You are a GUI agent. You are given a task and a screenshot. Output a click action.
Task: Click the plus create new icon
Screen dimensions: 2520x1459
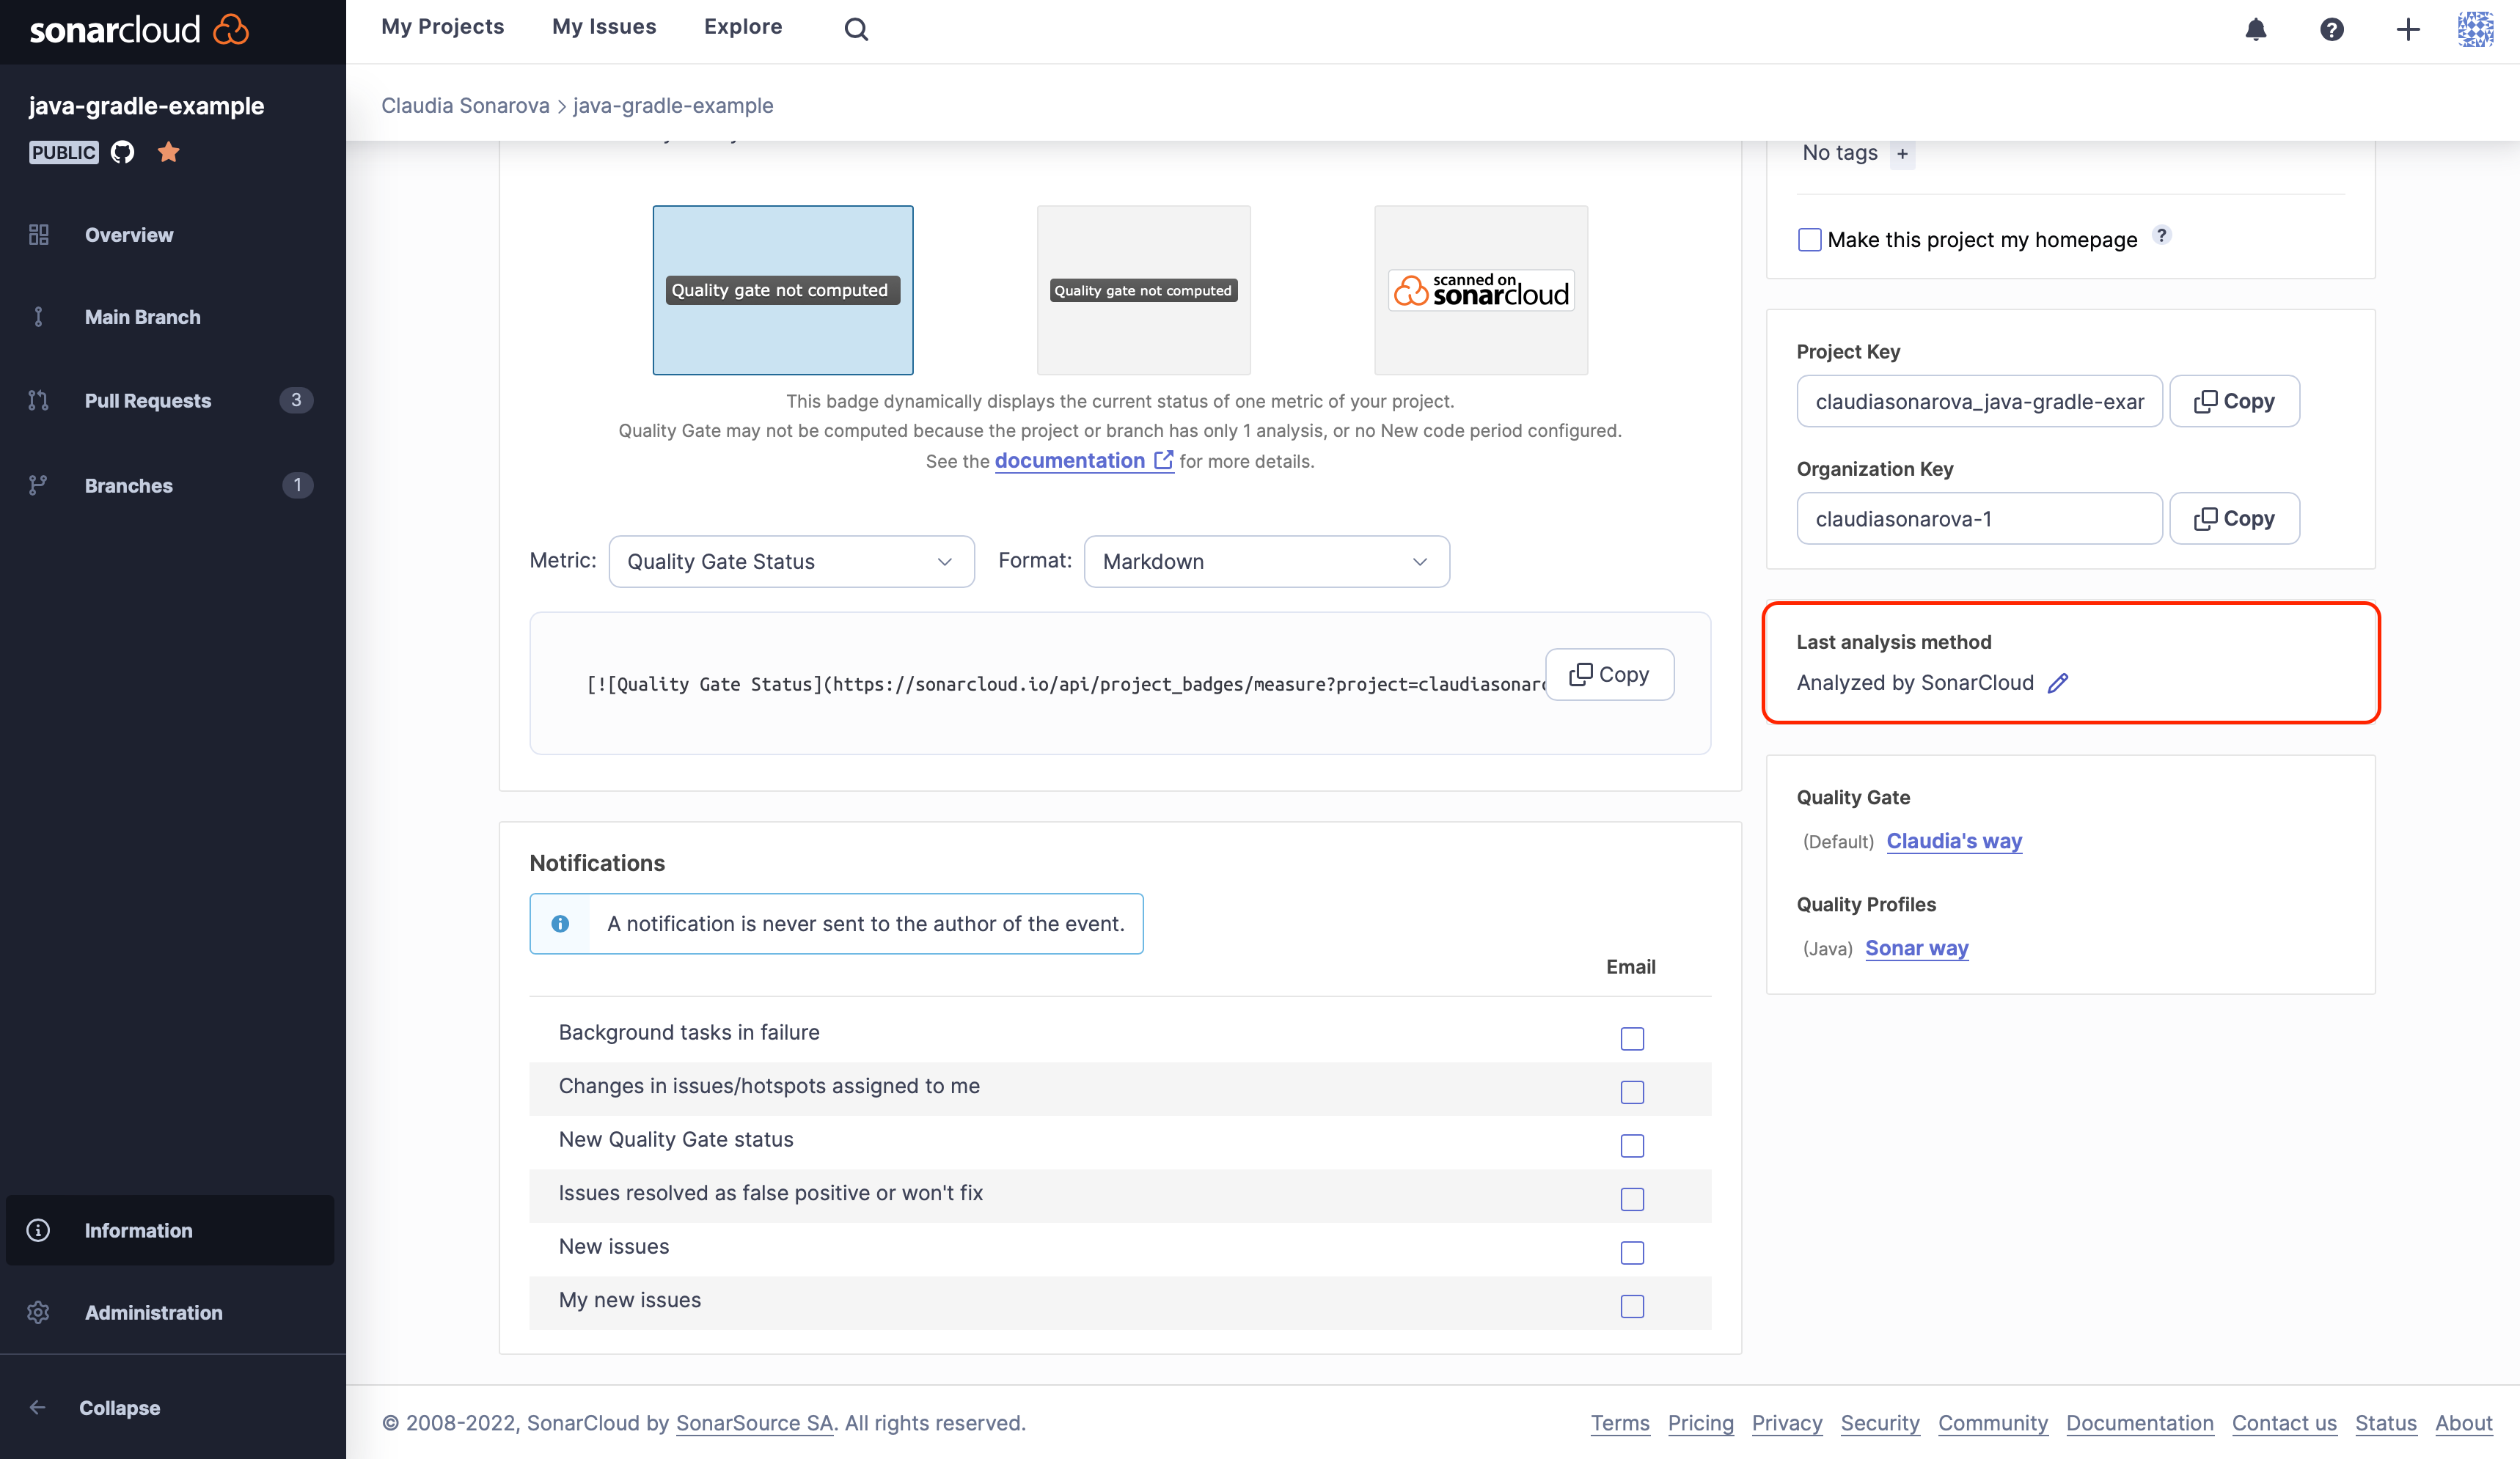2408,29
